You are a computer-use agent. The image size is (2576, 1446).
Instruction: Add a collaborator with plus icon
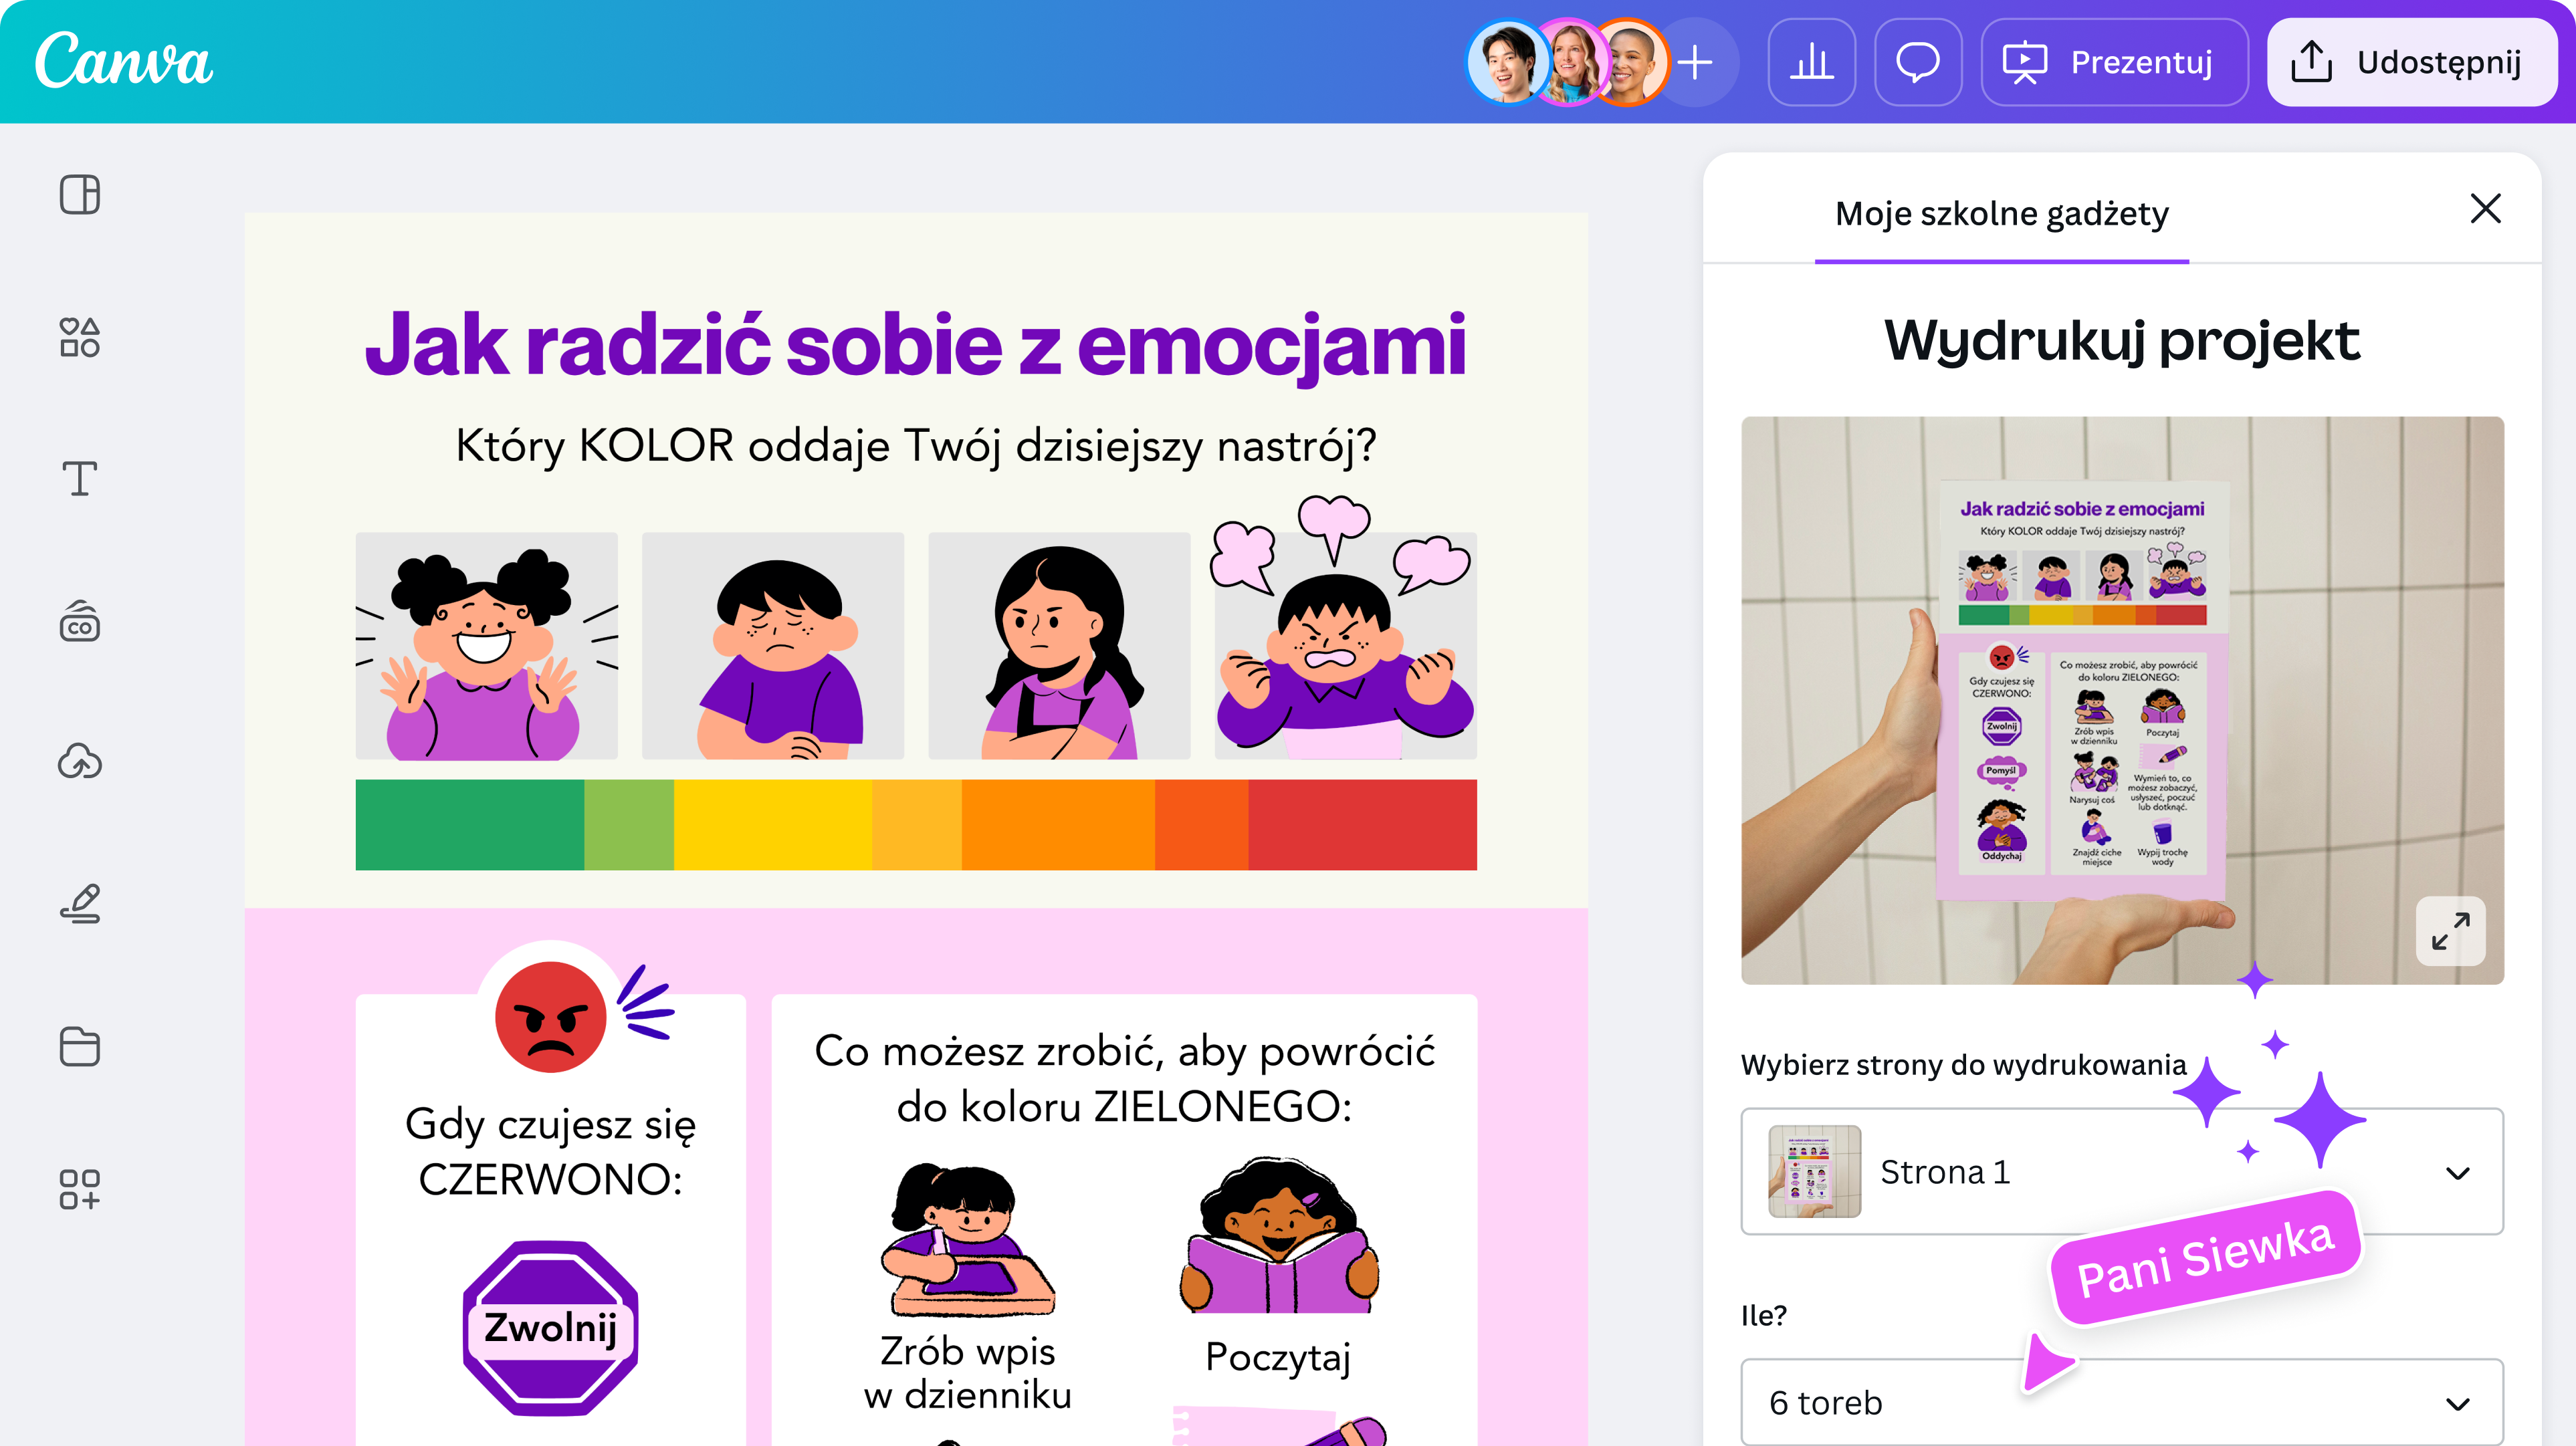pyautogui.click(x=1695, y=62)
